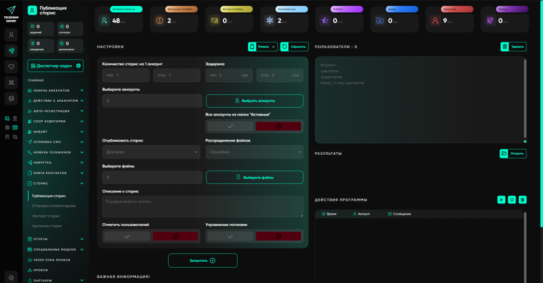Expand 'Распределение файлов' dropdown showing Случайно
Screen dimensions: 543x283
pos(254,152)
